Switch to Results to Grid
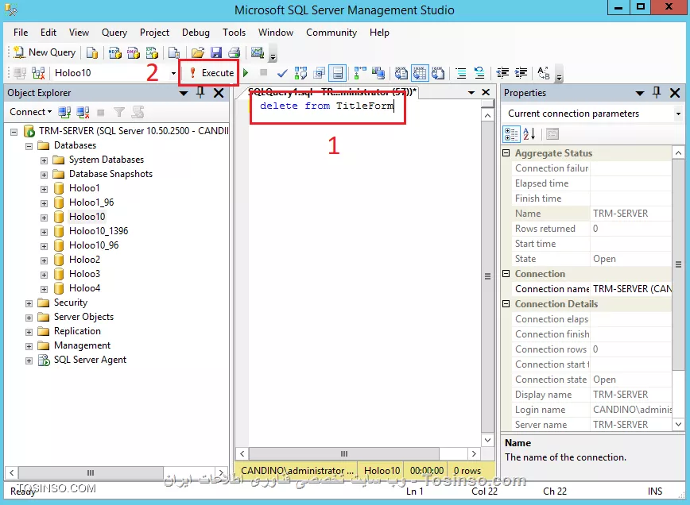 pos(420,73)
